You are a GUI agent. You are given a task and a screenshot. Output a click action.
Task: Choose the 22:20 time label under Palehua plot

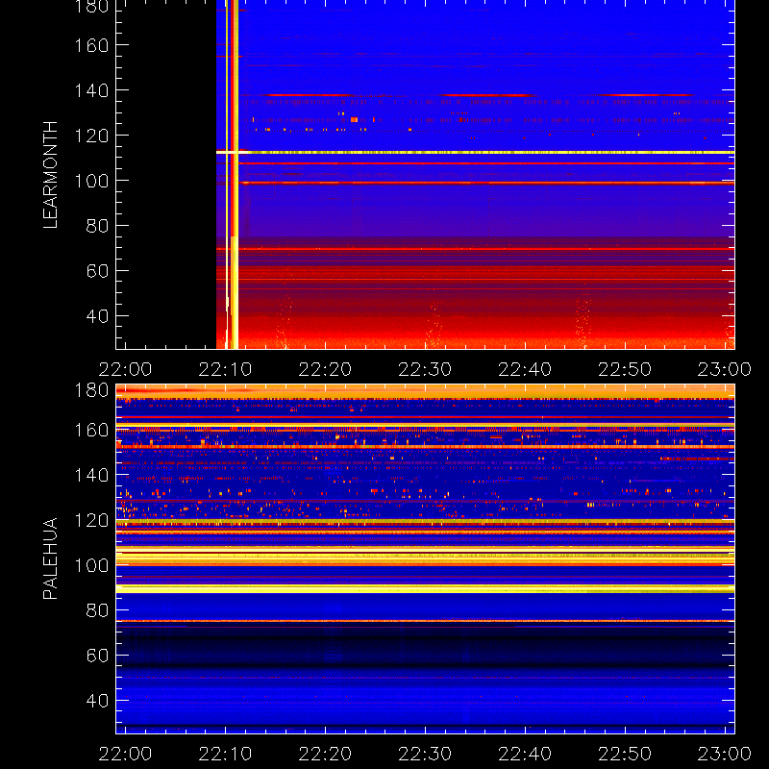[x=325, y=754]
